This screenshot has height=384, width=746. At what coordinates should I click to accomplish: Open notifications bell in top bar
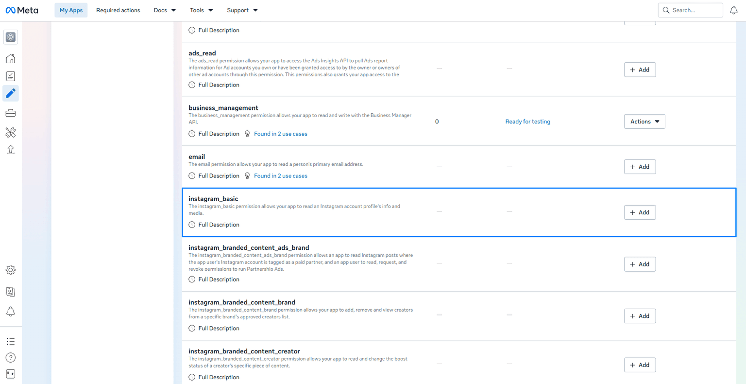734,10
